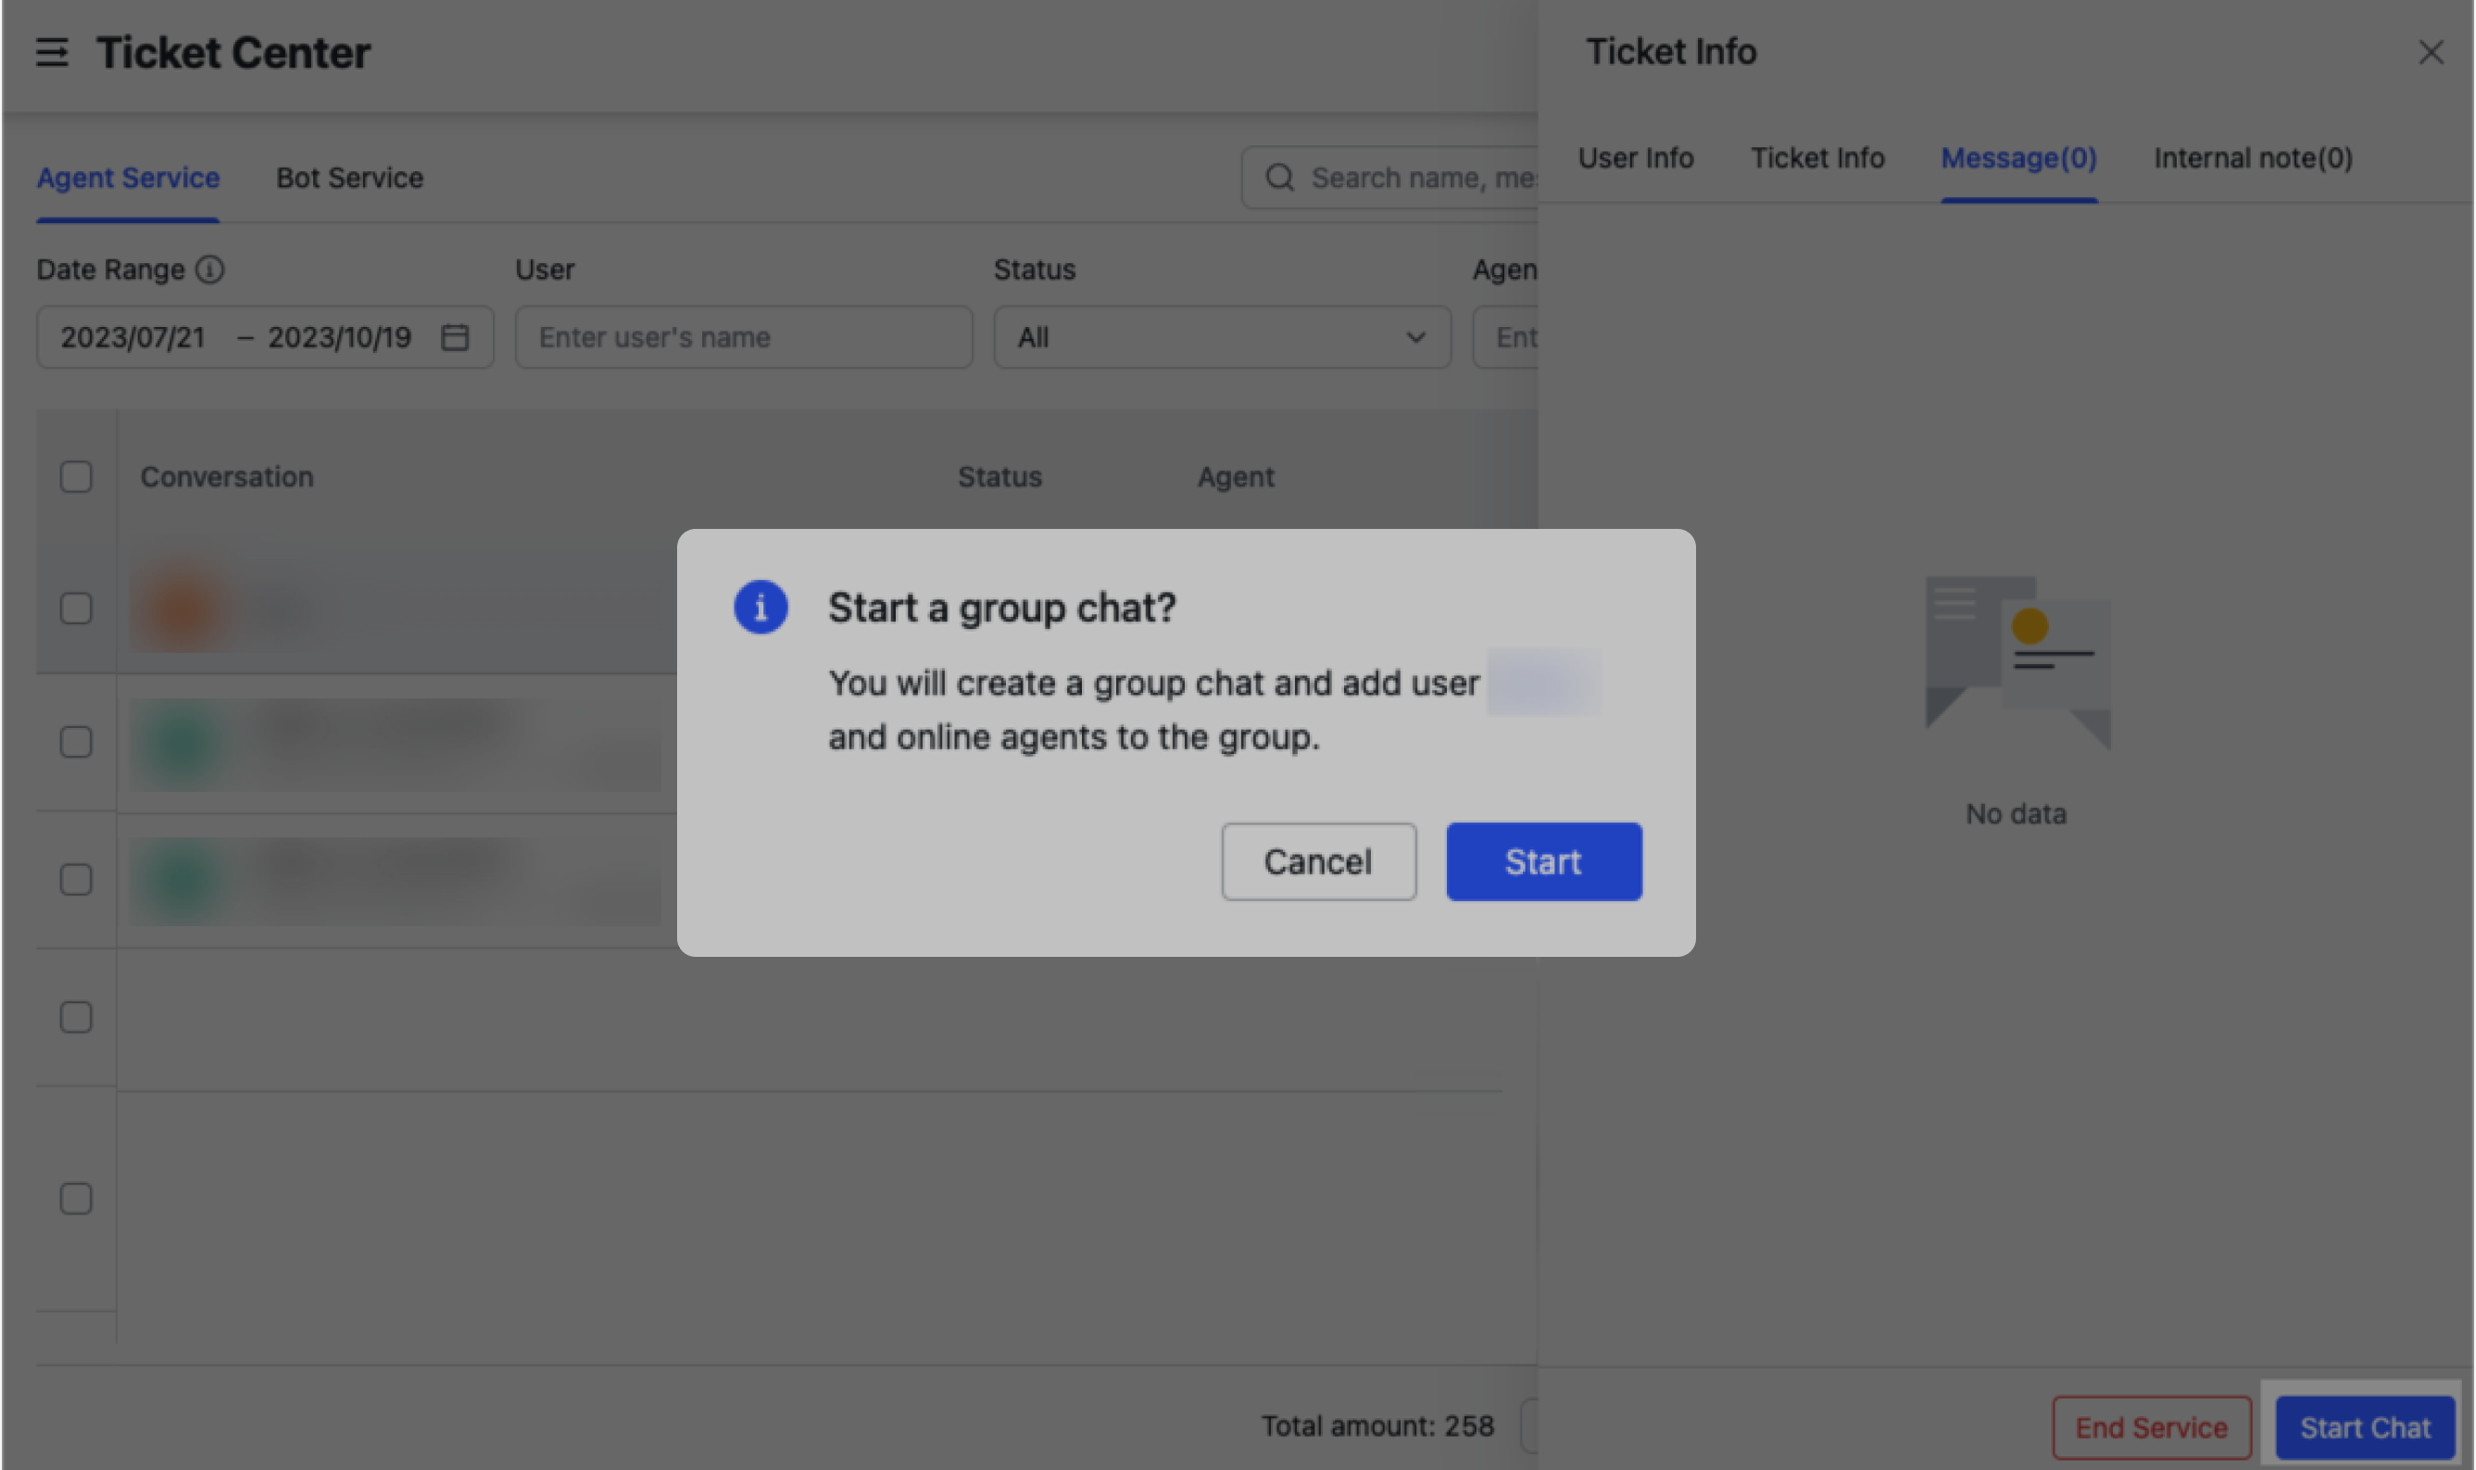Click the Start Chat button

point(2365,1426)
